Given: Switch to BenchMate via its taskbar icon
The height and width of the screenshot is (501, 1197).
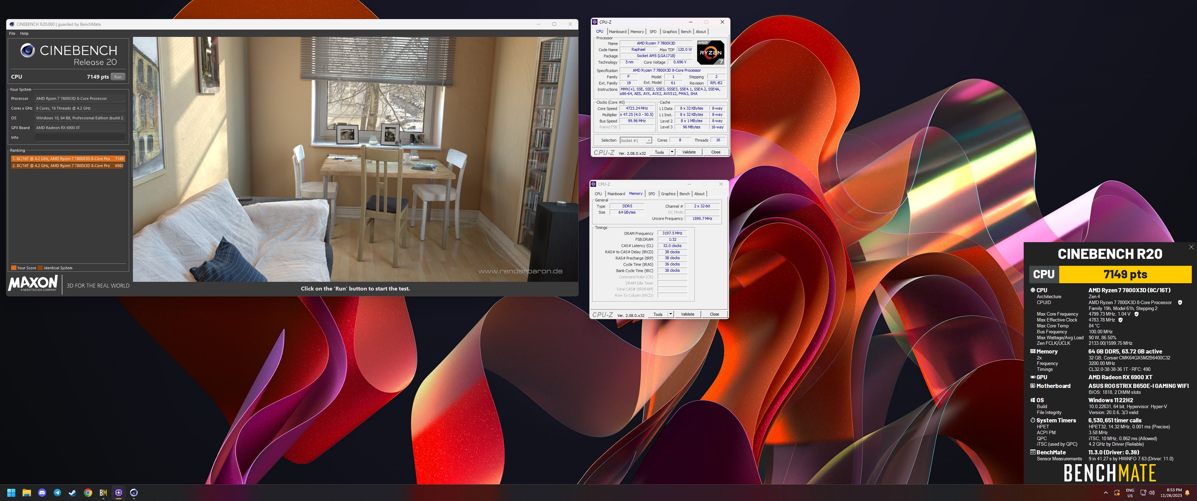Looking at the screenshot, I should [103, 493].
